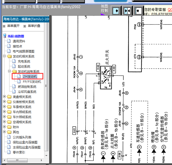Screen dimensions: 172x165
Task: Click the 零件索引 document icon
Action: coord(9,152)
